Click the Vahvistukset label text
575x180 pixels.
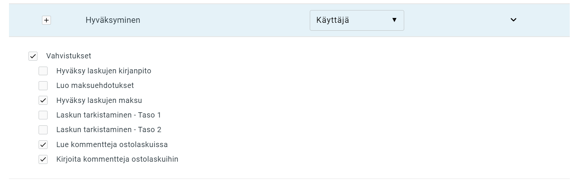pos(69,56)
